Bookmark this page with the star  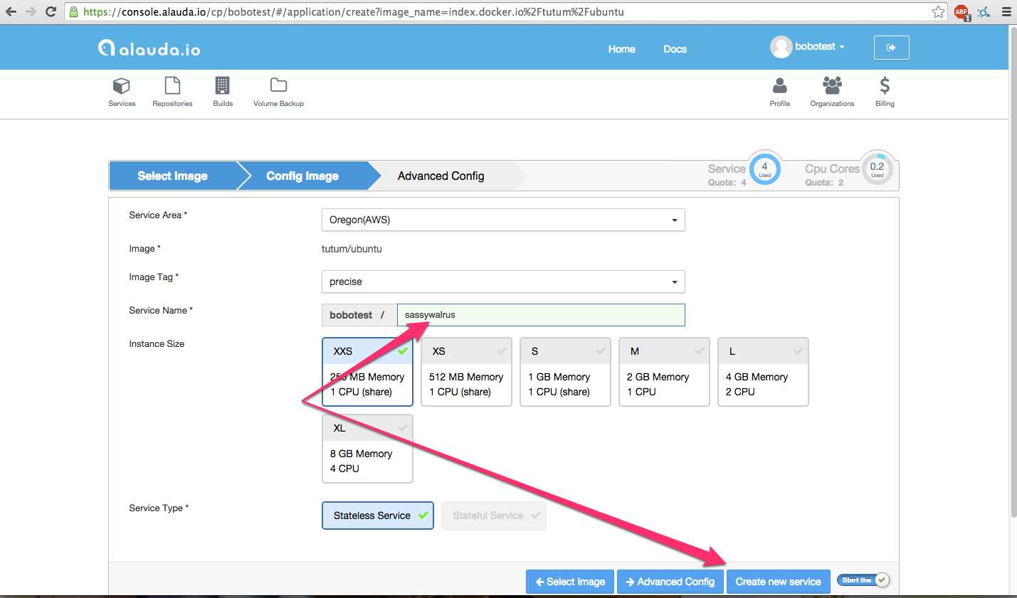coord(938,11)
